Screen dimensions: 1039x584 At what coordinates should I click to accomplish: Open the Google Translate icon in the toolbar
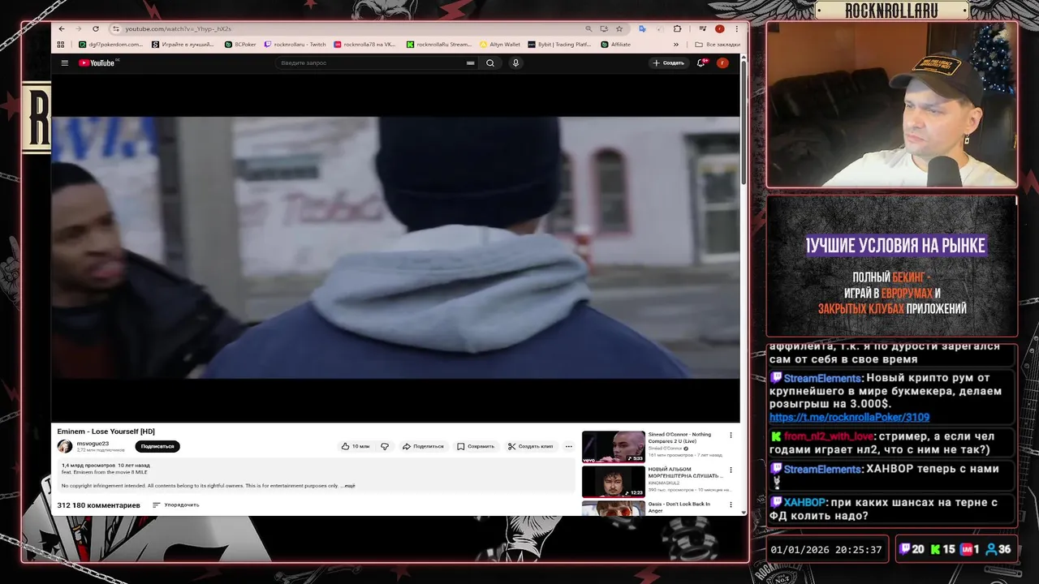pyautogui.click(x=642, y=28)
